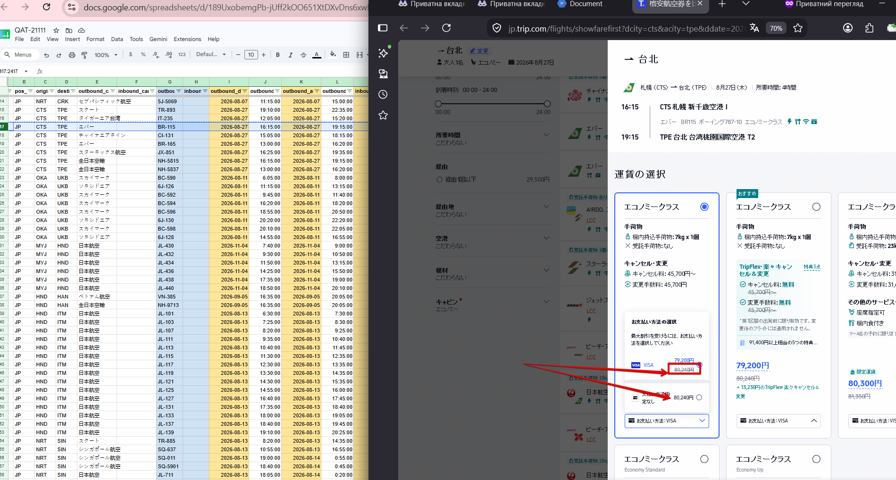Open the zoom level dropdown in Sheets
Screen dimensions: 896x480
(106, 55)
